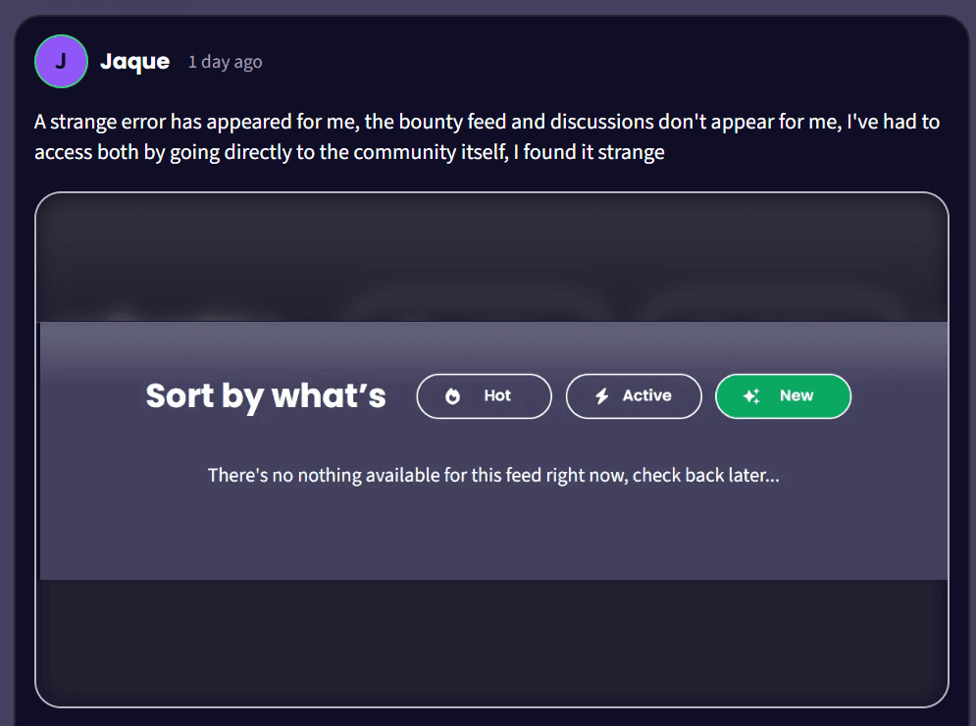This screenshot has height=726, width=976.
Task: Click the word "New" label text
Action: (x=796, y=396)
